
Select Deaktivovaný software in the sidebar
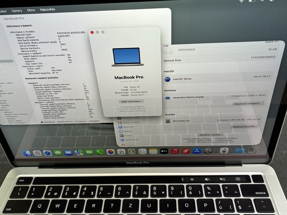[x=16, y=114]
